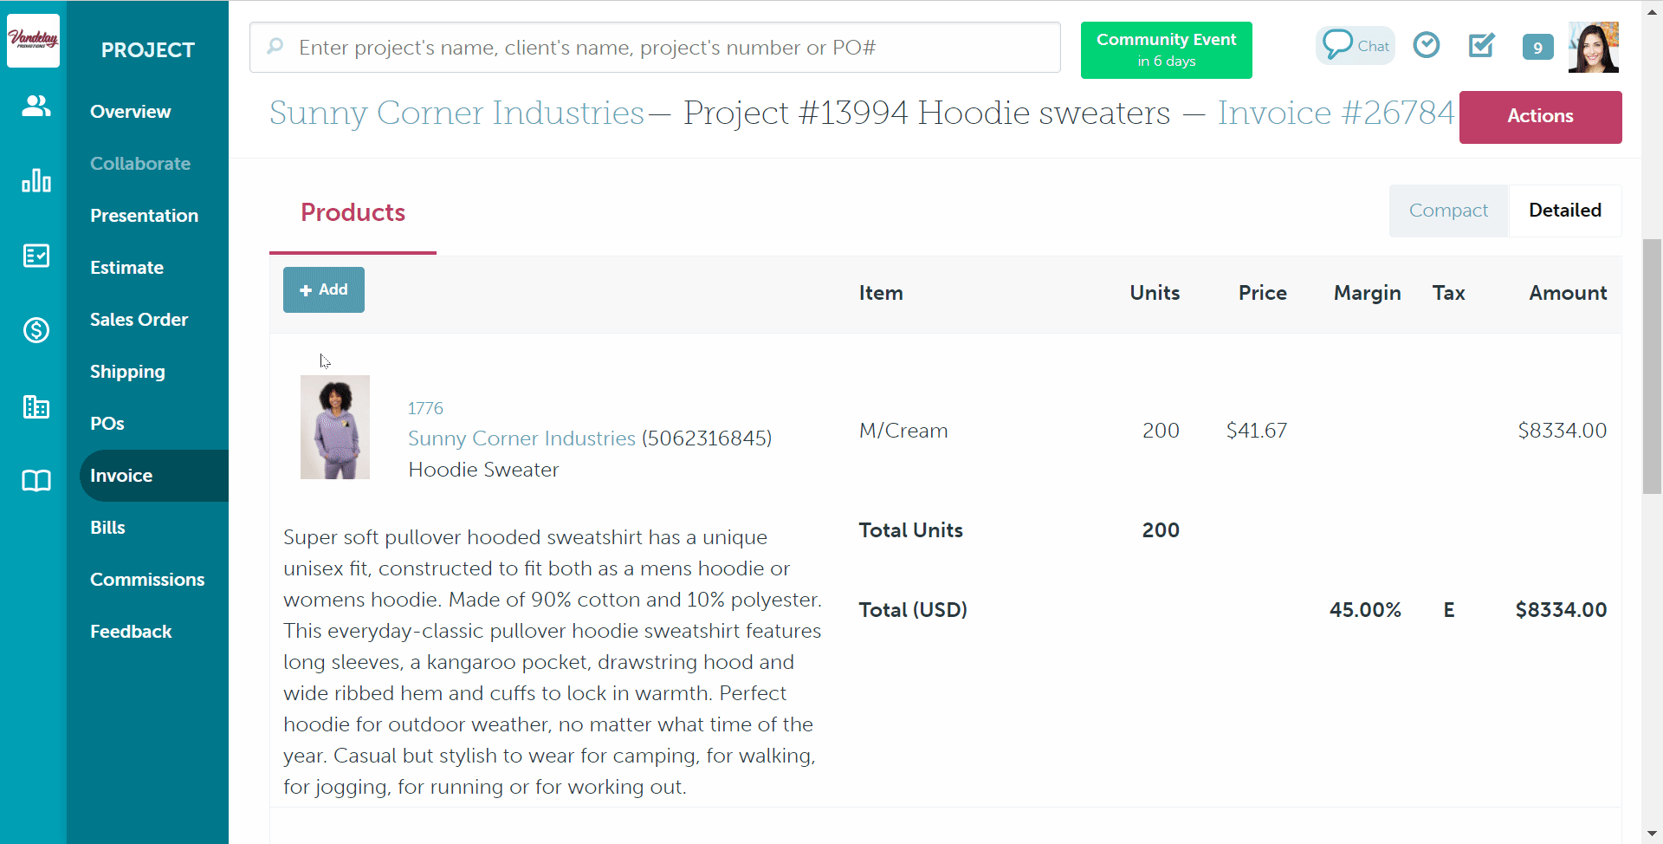Go to the Sales Order section
The image size is (1663, 844).
[139, 320]
